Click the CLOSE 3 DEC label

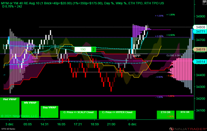[174, 55]
